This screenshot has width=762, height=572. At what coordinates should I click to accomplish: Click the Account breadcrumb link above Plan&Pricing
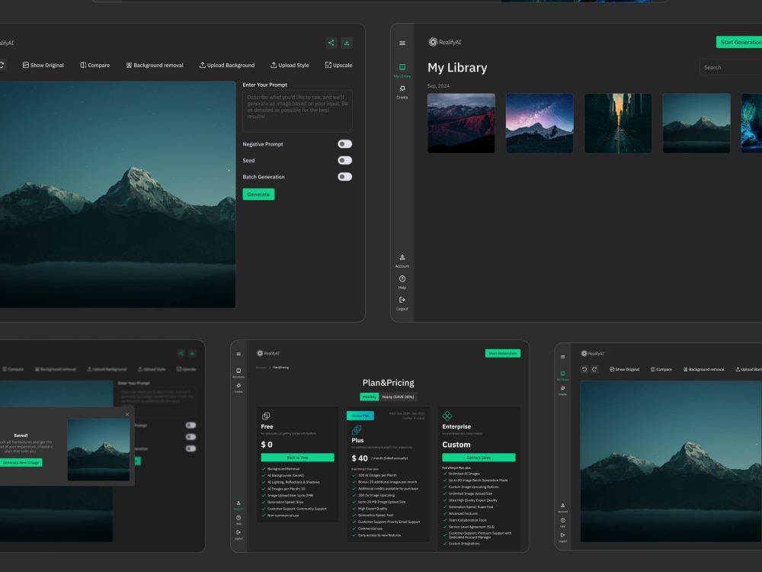click(261, 368)
